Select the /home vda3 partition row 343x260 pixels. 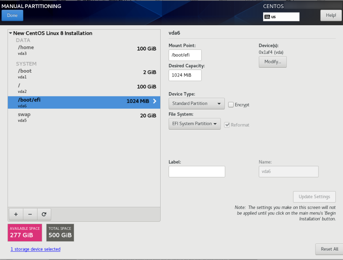(84, 50)
